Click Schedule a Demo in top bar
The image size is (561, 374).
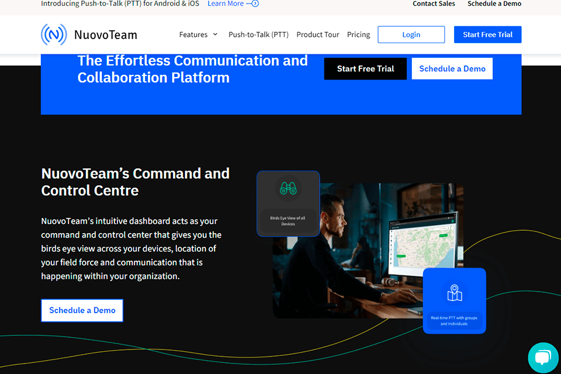[x=494, y=4]
